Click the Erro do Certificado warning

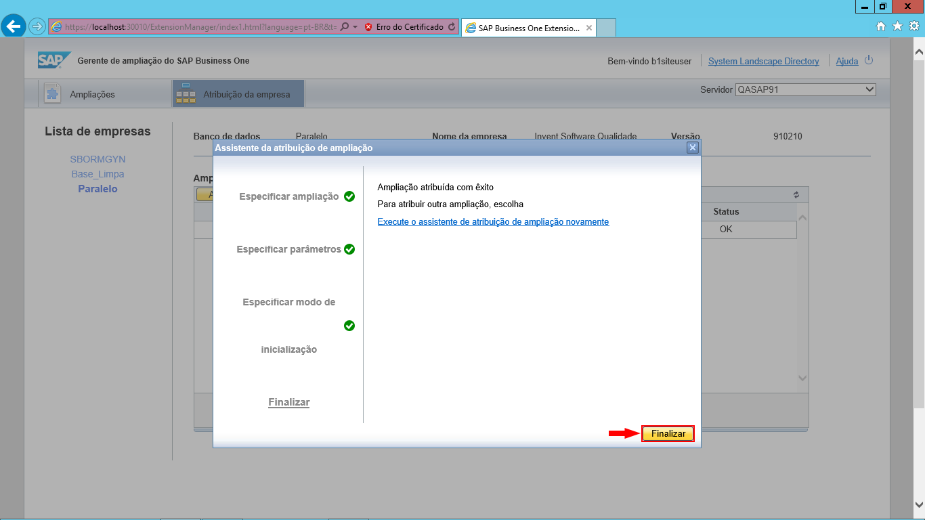pyautogui.click(x=404, y=27)
